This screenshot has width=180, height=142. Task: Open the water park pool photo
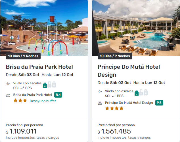pos(44,28)
